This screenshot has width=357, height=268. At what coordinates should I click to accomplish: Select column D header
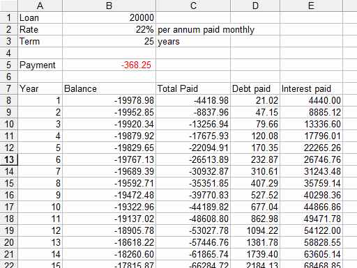255,6
